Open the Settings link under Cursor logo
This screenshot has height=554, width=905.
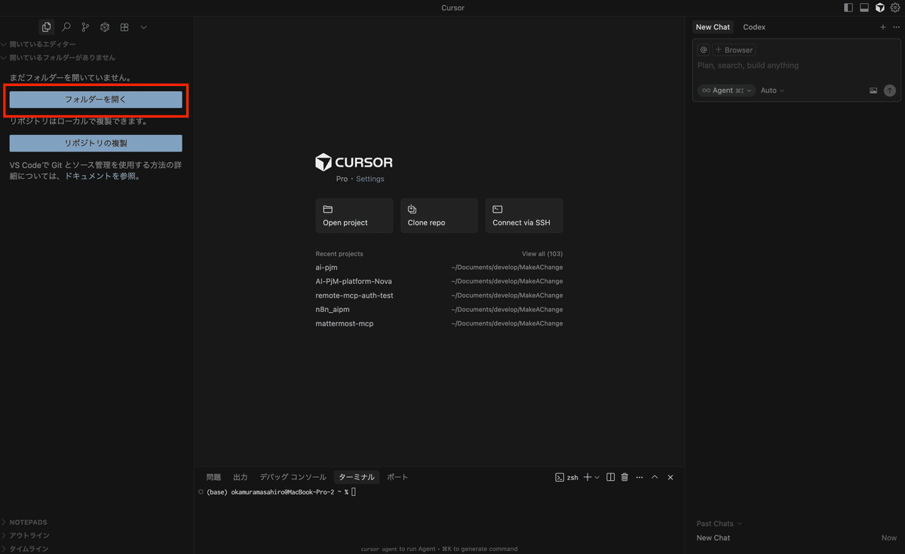(370, 179)
